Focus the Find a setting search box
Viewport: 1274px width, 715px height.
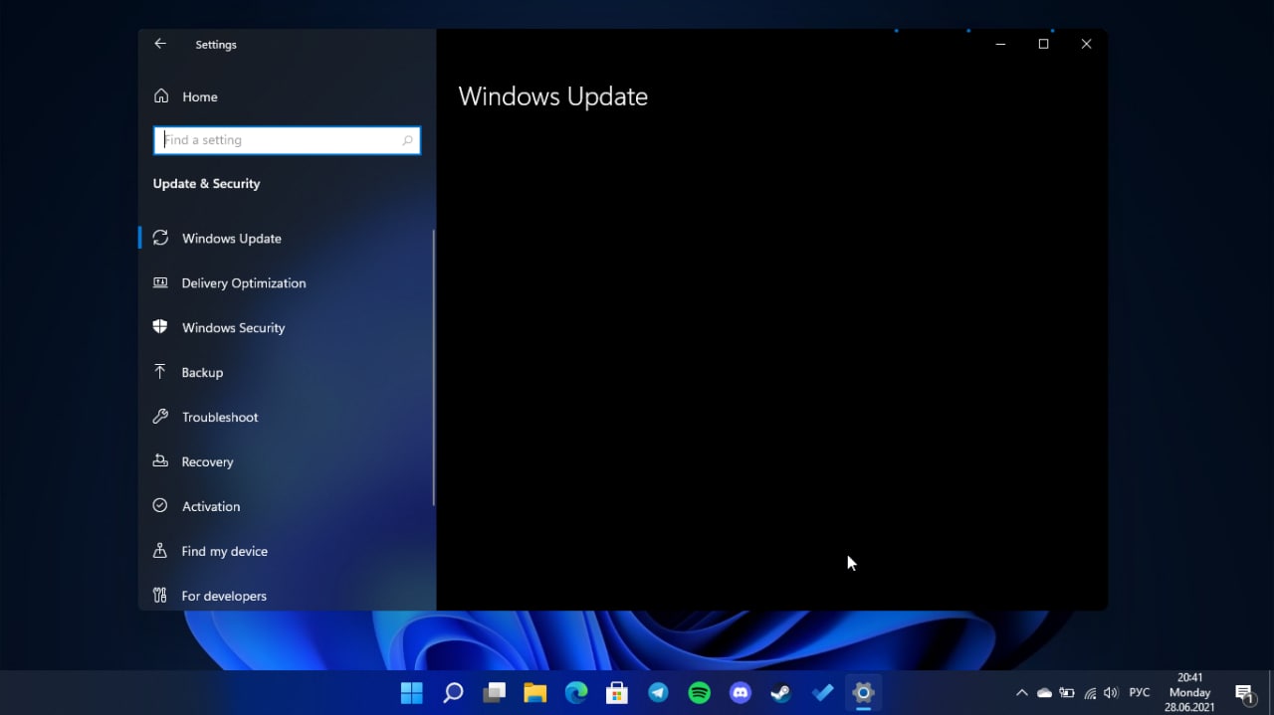pos(287,140)
